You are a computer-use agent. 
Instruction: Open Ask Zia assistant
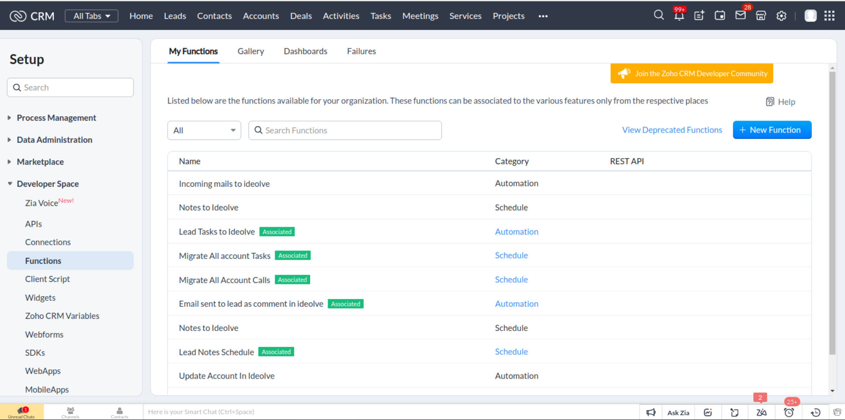coord(678,413)
